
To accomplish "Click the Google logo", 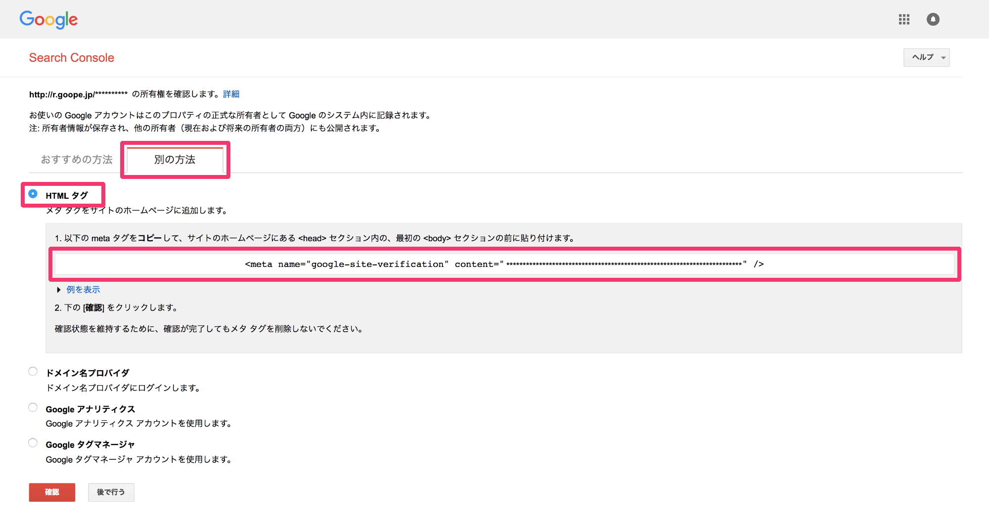I will (x=48, y=20).
